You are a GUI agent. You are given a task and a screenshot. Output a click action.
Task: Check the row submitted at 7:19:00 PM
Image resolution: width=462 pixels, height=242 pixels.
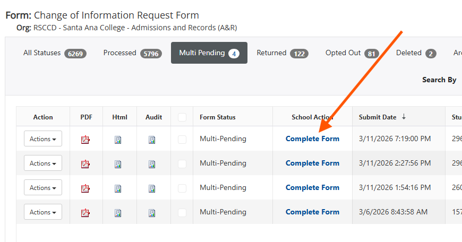pyautogui.click(x=182, y=139)
